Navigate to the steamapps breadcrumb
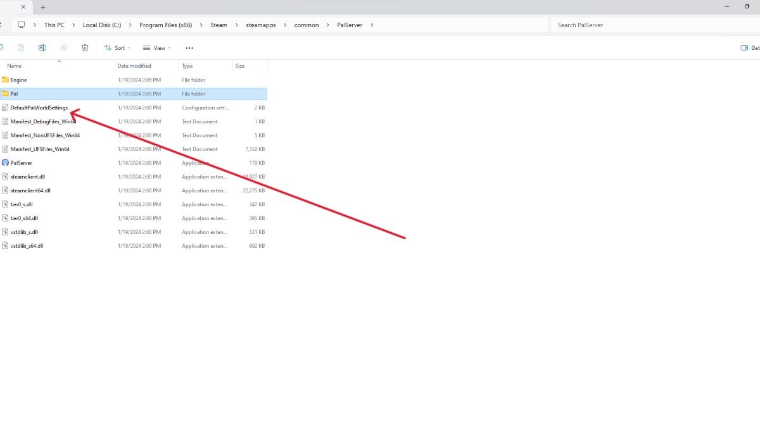Screen dimensions: 760x427 261,25
